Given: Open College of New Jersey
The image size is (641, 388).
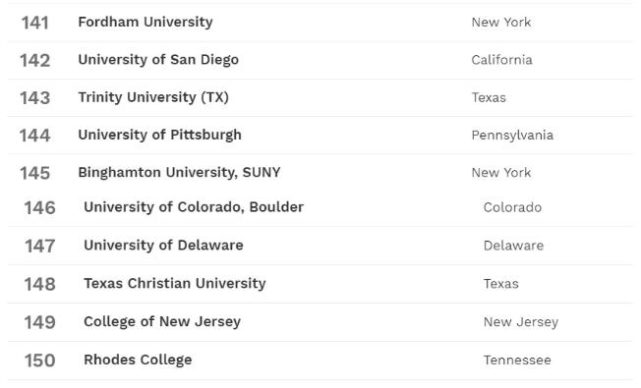Looking at the screenshot, I should 162,322.
